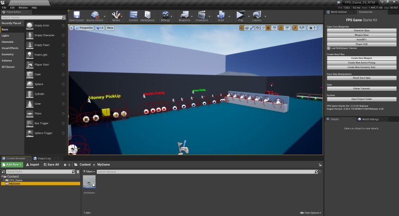The height and width of the screenshot is (216, 399).
Task: Toggle the grid snapping icon in viewport
Action: point(267,28)
